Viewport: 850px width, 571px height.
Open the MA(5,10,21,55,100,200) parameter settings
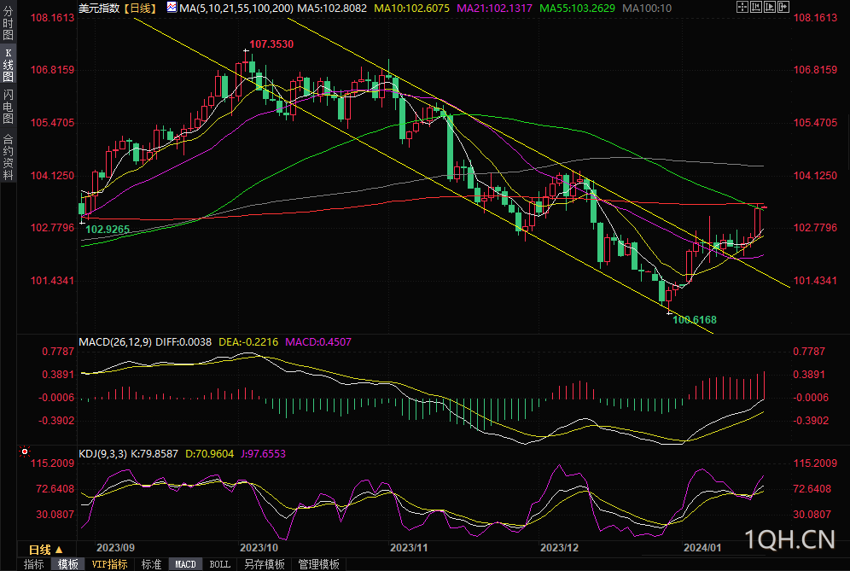pos(236,9)
